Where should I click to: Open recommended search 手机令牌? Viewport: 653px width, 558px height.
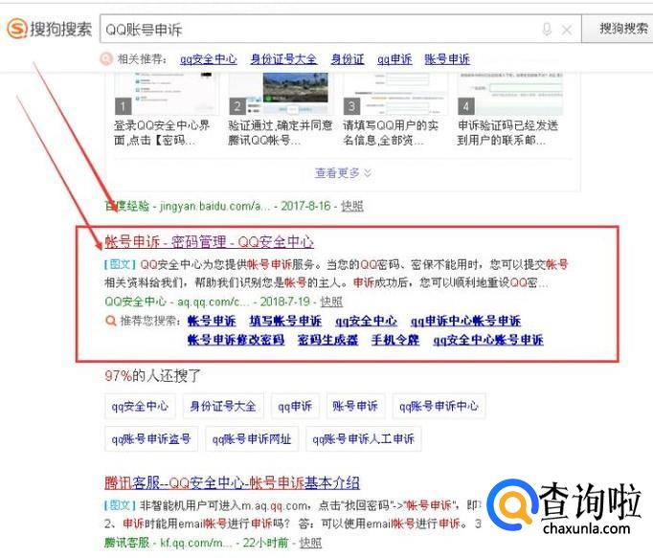pos(395,340)
